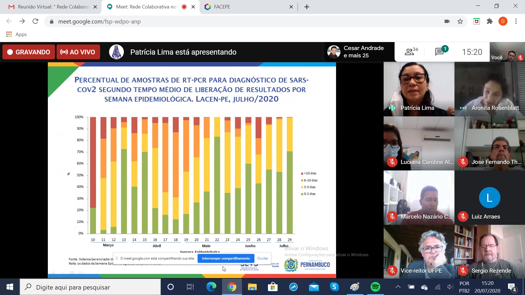Image resolution: width=525 pixels, height=295 pixels.
Task: Open a new browser tab
Action: (307, 7)
